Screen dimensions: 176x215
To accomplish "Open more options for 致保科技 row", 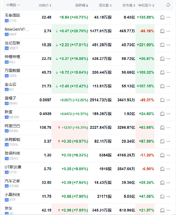I will (x=168, y=155).
